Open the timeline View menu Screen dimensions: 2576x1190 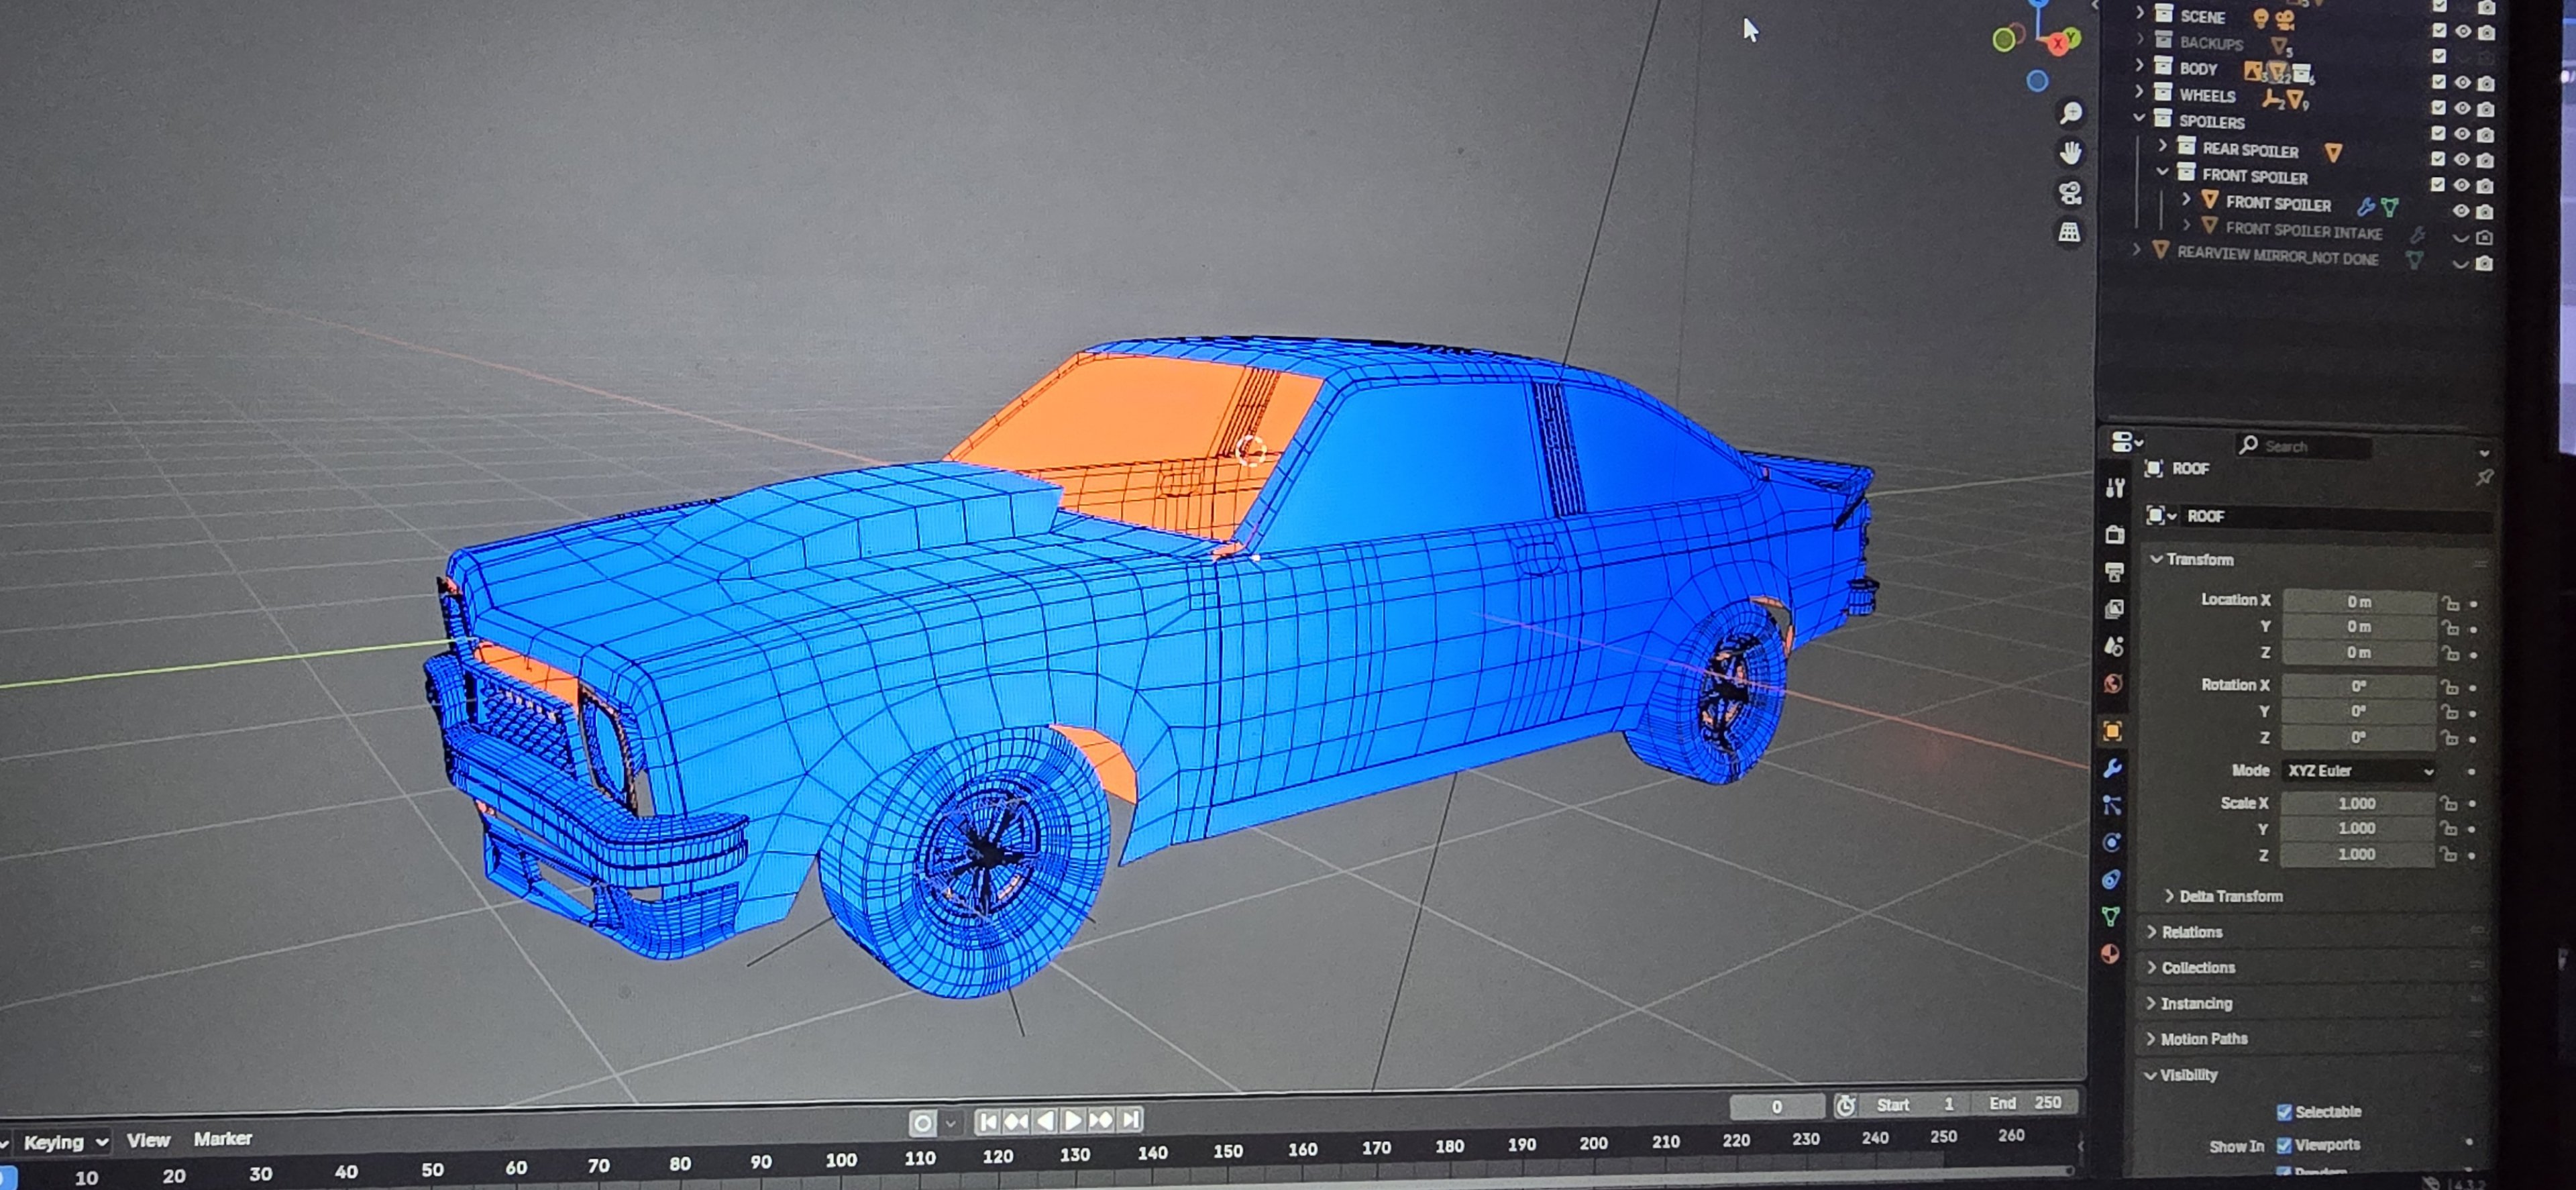(x=148, y=1140)
